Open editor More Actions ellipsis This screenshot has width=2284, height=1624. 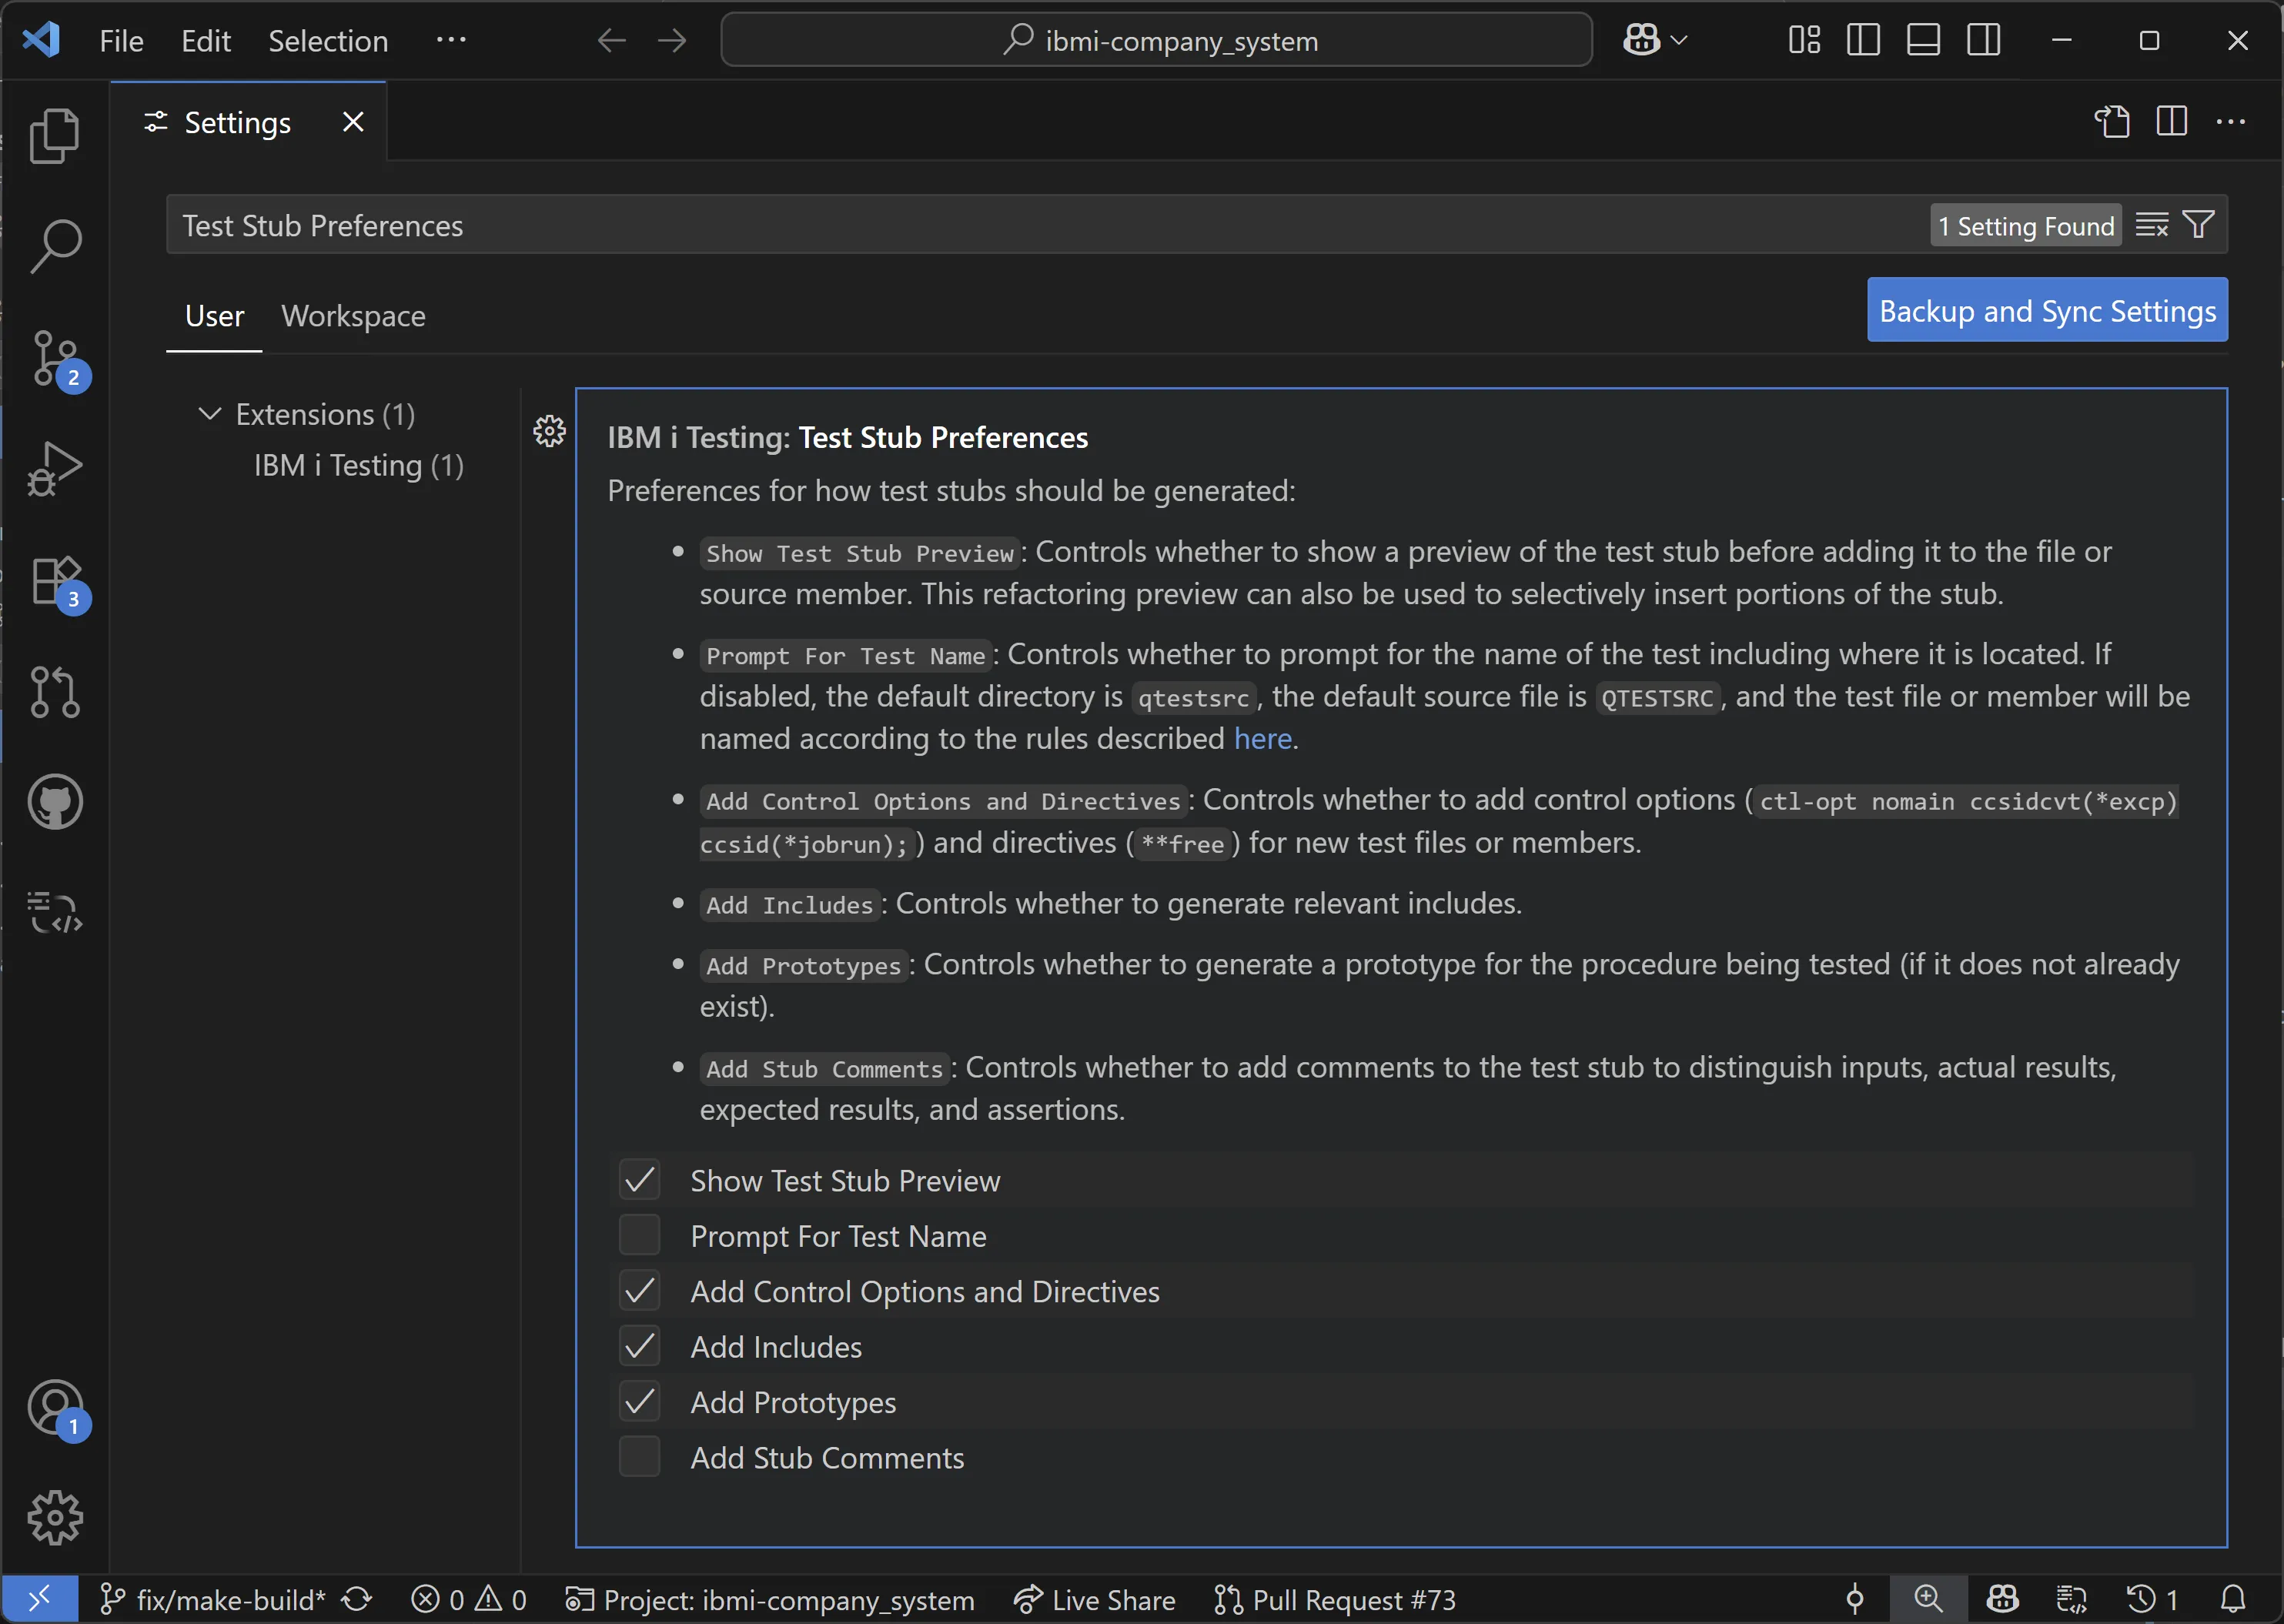click(x=2231, y=122)
